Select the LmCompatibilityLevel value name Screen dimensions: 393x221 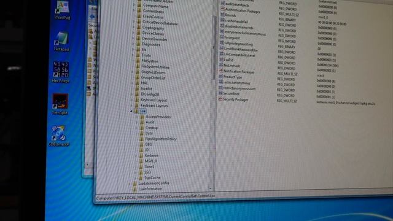coord(239,55)
